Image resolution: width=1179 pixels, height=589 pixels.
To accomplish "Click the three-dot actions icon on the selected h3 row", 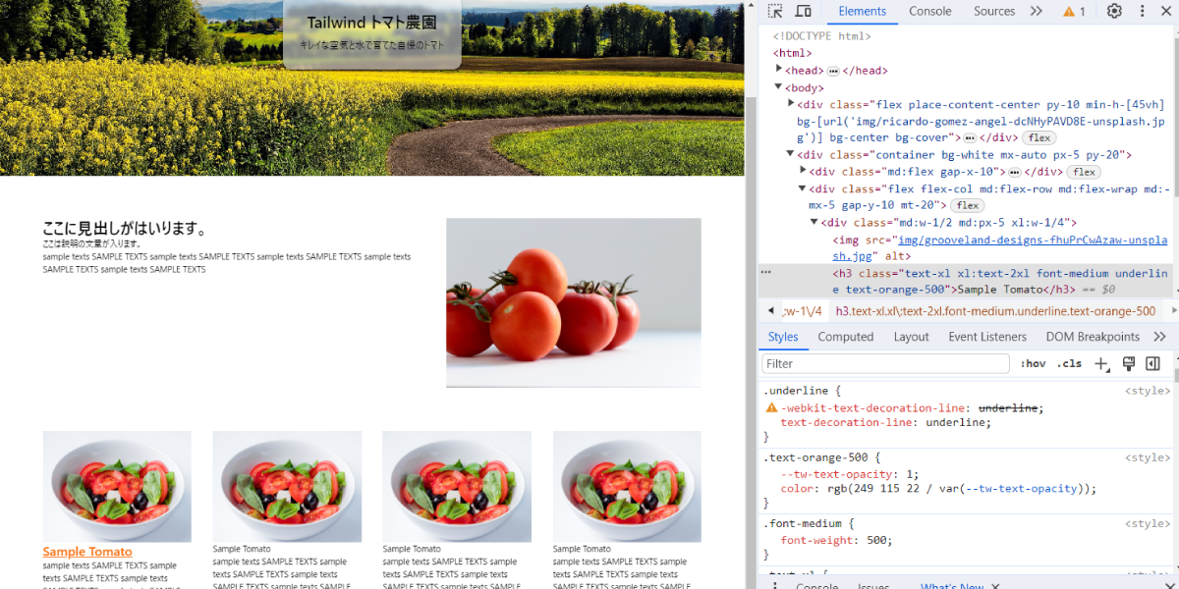I will [x=765, y=272].
